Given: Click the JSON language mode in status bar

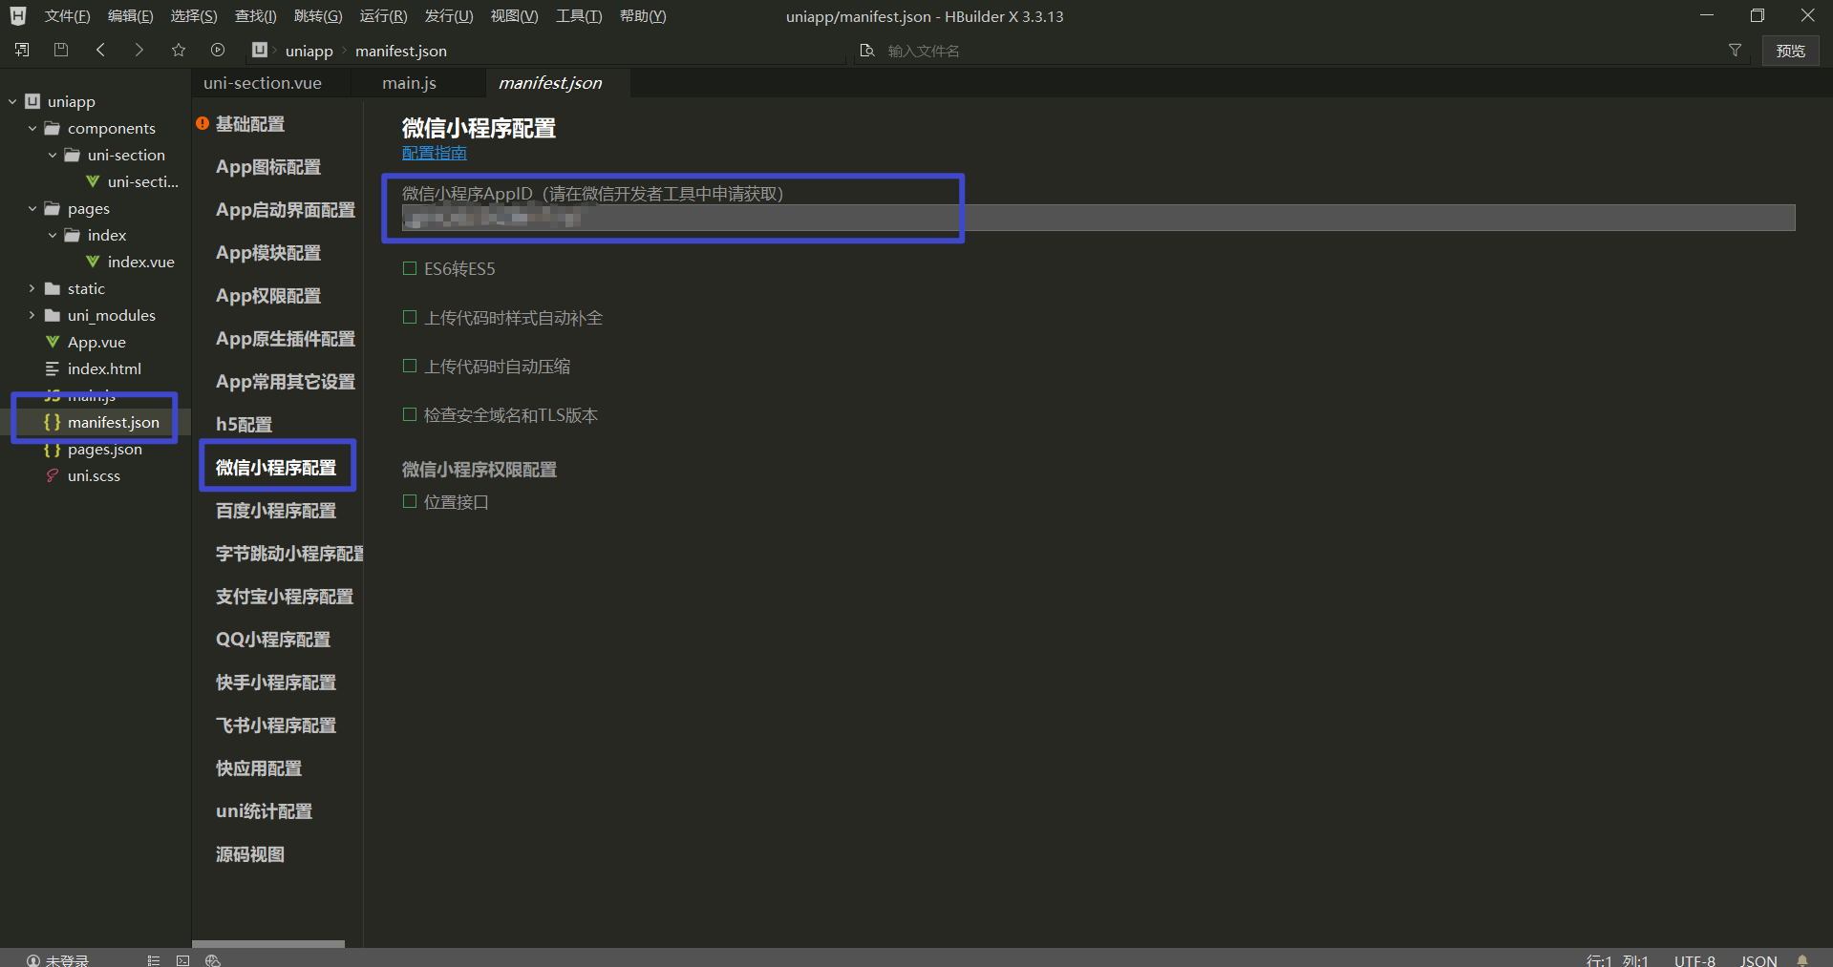Looking at the screenshot, I should coord(1758,960).
